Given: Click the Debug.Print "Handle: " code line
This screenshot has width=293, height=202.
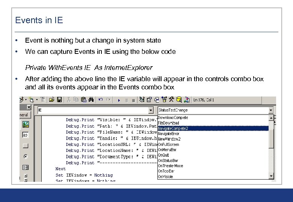Looking at the screenshot, I should 112,138.
